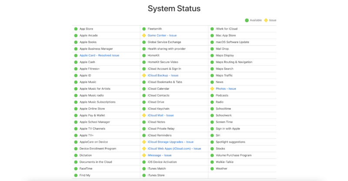The image size is (348, 181).
Task: Click the green status dot beside App Store
Action: pyautogui.click(x=76, y=29)
